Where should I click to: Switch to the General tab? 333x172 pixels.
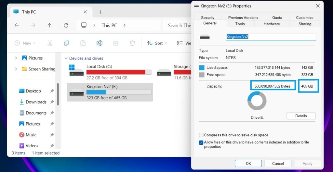pyautogui.click(x=210, y=23)
